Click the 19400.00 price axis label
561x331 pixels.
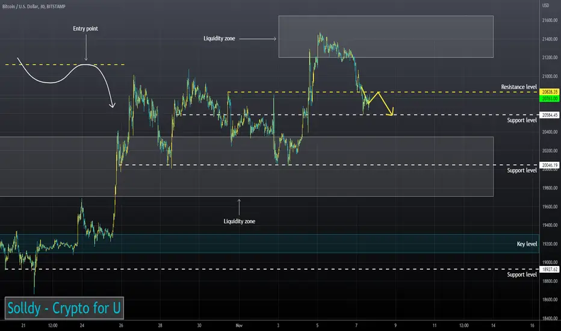click(x=550, y=225)
